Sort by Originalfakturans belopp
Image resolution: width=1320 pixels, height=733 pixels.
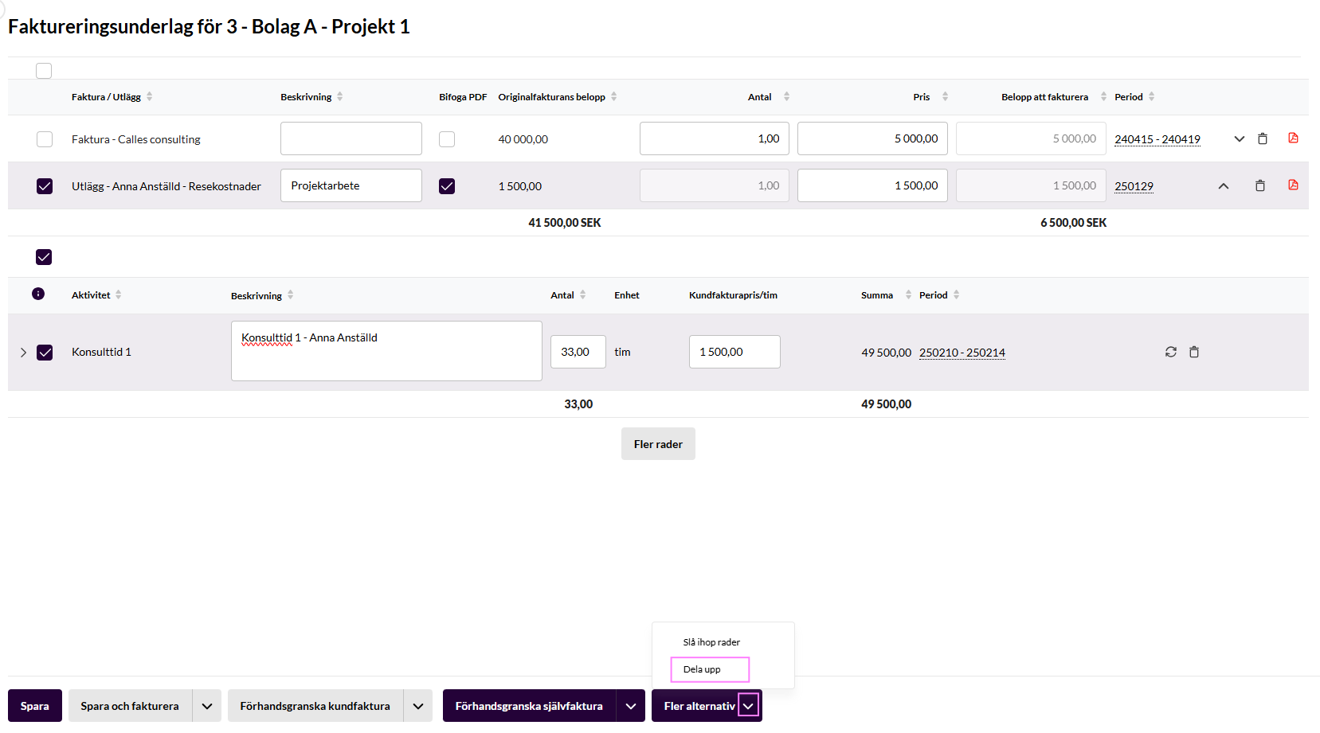[x=614, y=96]
